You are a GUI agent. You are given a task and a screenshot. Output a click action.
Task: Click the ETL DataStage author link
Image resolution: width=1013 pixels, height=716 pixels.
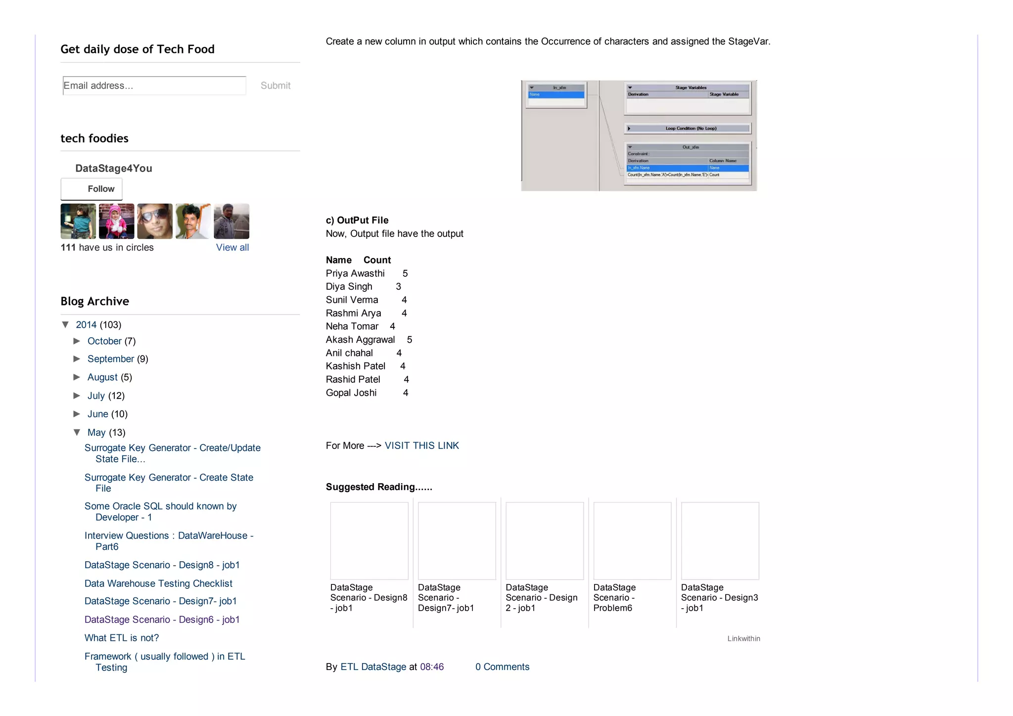[x=373, y=667]
